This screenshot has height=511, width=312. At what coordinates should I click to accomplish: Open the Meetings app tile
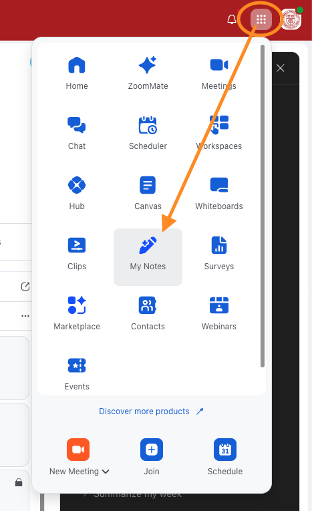pos(218,73)
